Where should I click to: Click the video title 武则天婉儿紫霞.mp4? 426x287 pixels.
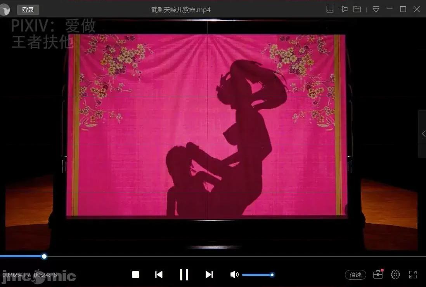click(181, 10)
